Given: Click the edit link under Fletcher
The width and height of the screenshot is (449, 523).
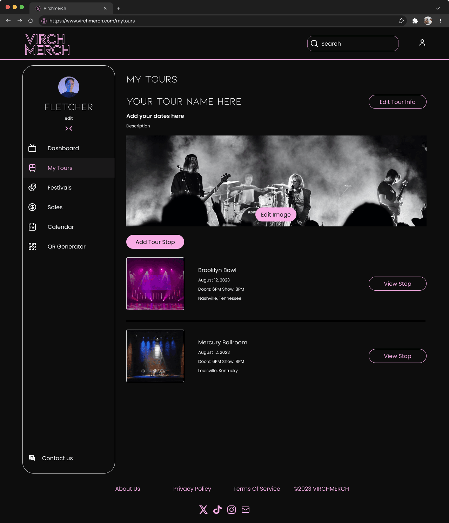Looking at the screenshot, I should pyautogui.click(x=69, y=118).
